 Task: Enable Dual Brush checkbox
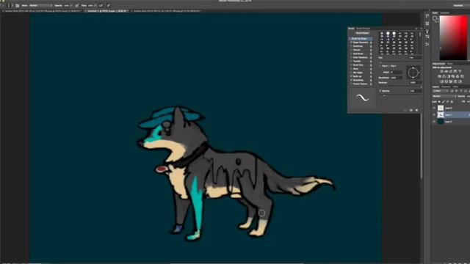click(351, 54)
